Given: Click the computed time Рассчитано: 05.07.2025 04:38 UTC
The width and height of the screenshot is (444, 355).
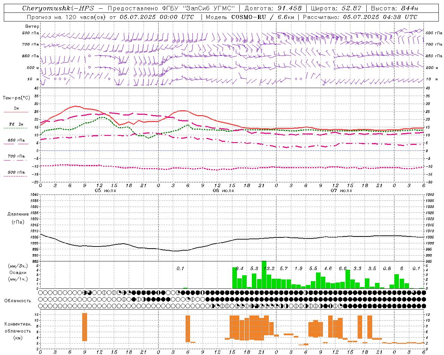Looking at the screenshot, I should point(360,17).
